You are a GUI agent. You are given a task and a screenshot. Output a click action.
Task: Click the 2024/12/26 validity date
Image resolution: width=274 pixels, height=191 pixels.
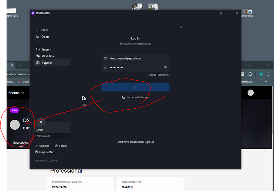point(59,187)
